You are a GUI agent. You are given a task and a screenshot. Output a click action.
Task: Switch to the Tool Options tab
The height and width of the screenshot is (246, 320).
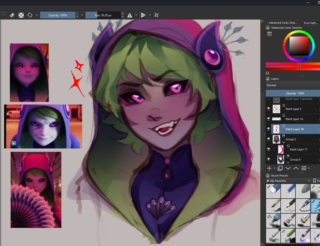point(311,23)
